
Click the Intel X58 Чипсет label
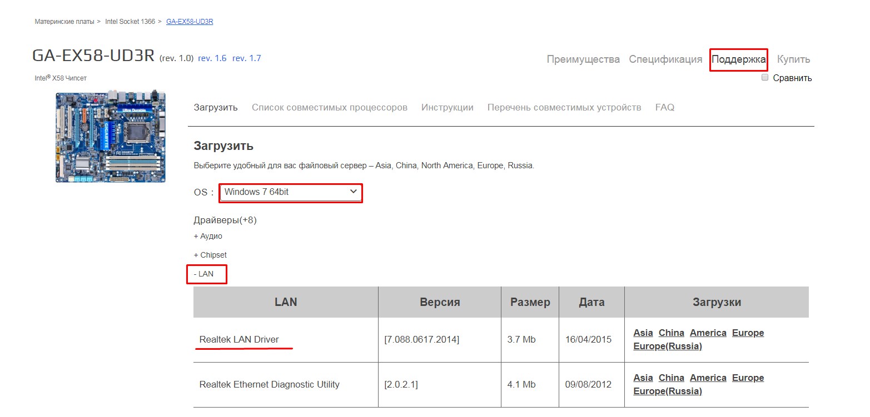point(61,78)
